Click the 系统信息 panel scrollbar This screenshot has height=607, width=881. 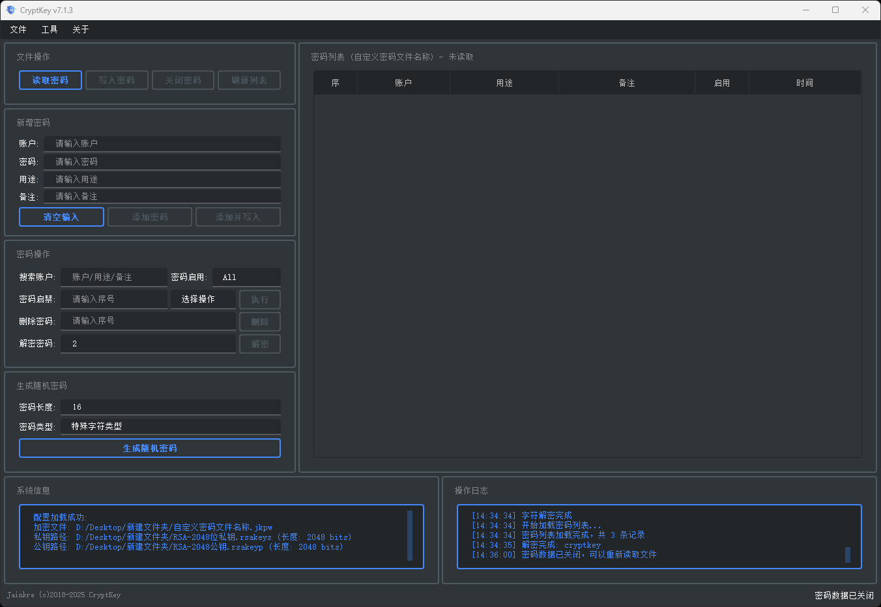[410, 535]
